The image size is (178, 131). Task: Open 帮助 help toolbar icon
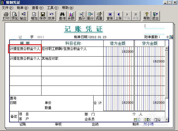pos(147,16)
